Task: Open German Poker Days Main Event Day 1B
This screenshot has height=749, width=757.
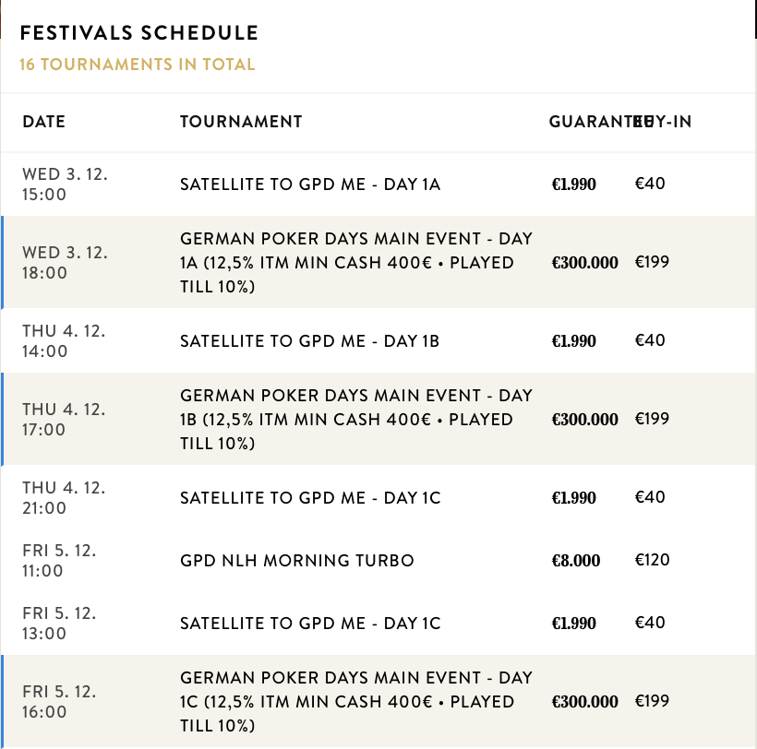Action: 356,420
